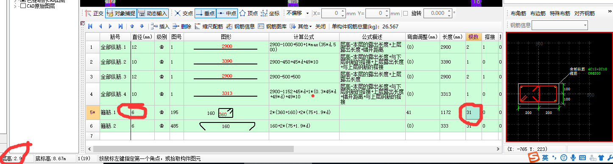
Task: Move row up arrow
Action: coord(132,26)
